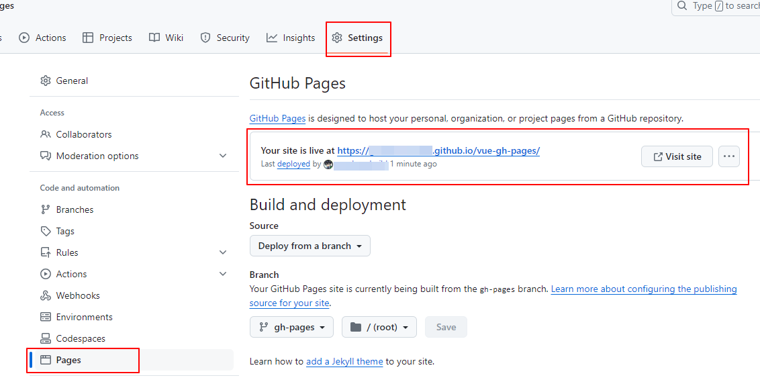This screenshot has height=386, width=760.
Task: Click the external-link icon on Visit site
Action: point(658,156)
